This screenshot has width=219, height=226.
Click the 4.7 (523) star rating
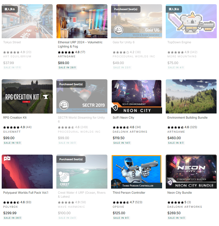tap(127, 202)
